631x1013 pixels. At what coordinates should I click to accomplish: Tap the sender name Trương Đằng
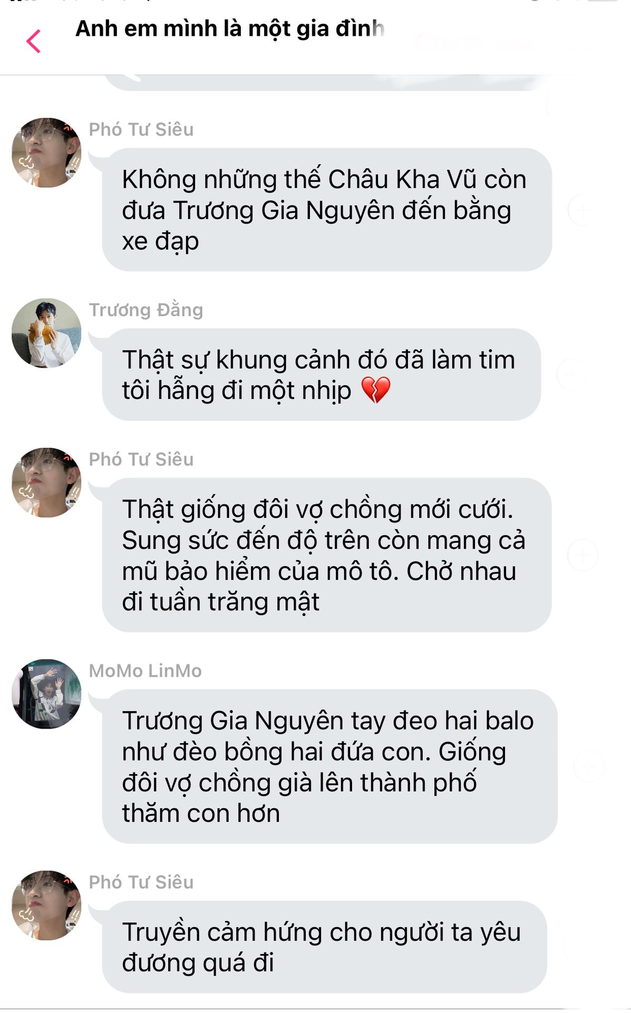[x=146, y=310]
